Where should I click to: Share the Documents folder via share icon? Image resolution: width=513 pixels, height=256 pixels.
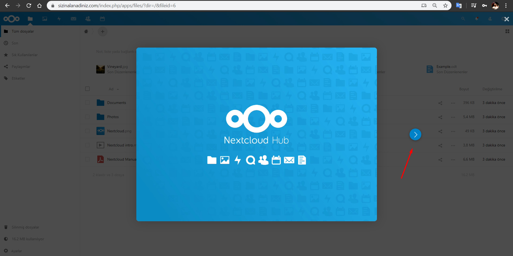click(x=440, y=103)
